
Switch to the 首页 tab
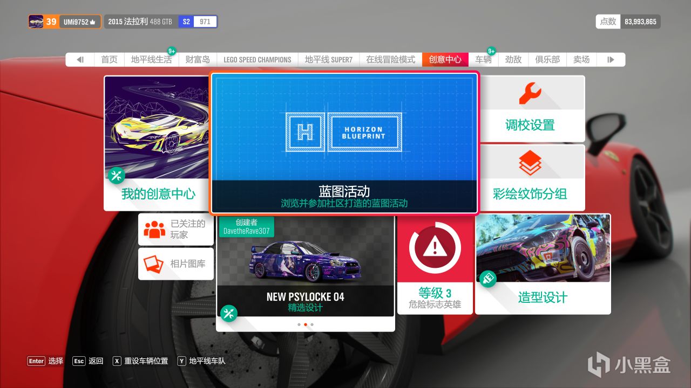point(110,60)
